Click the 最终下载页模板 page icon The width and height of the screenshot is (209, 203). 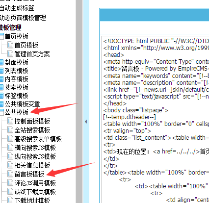[x=10, y=192]
